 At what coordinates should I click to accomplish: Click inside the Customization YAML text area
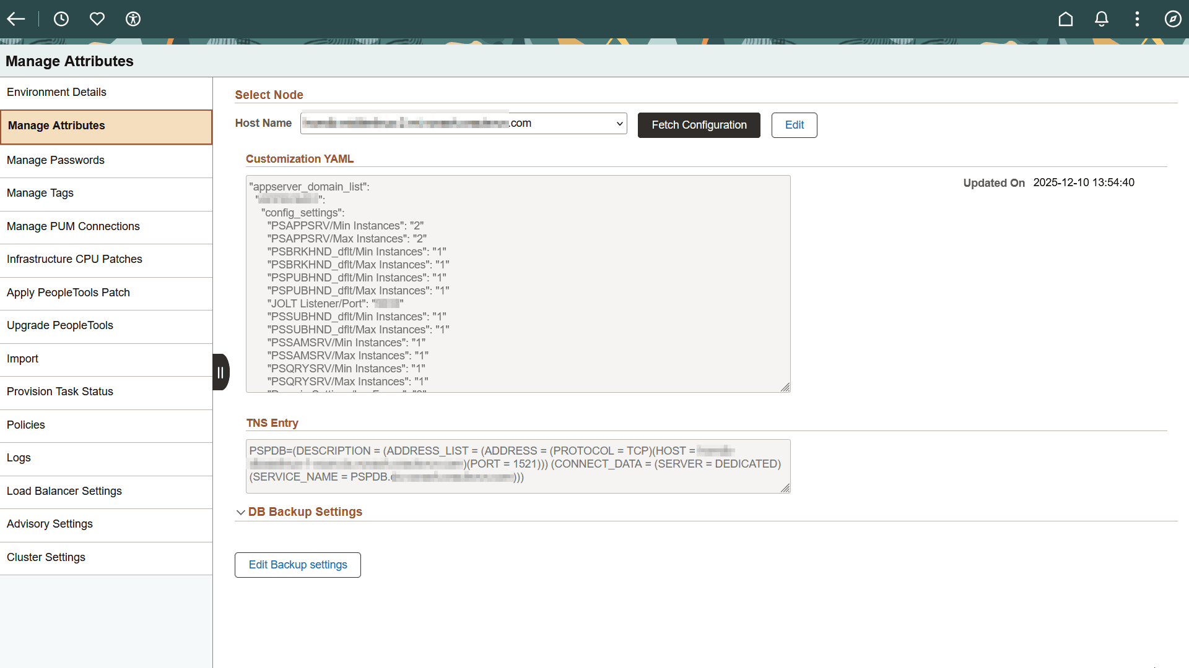[518, 284]
